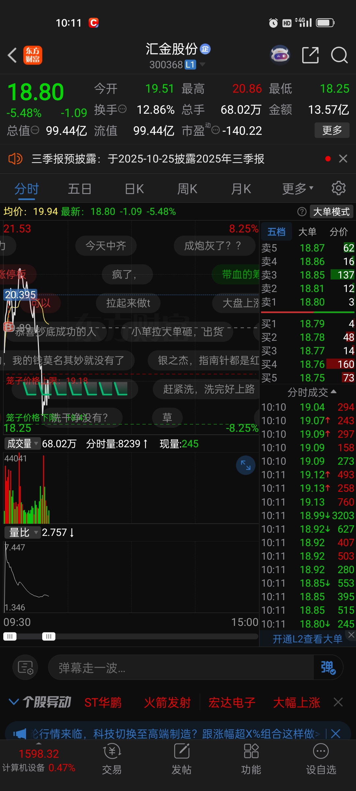This screenshot has width=356, height=791.
Task: Open ST华鹏 stock alert
Action: click(x=103, y=702)
